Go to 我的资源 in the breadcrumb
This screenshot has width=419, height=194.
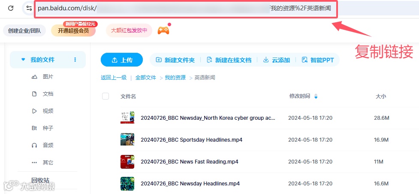coord(175,78)
